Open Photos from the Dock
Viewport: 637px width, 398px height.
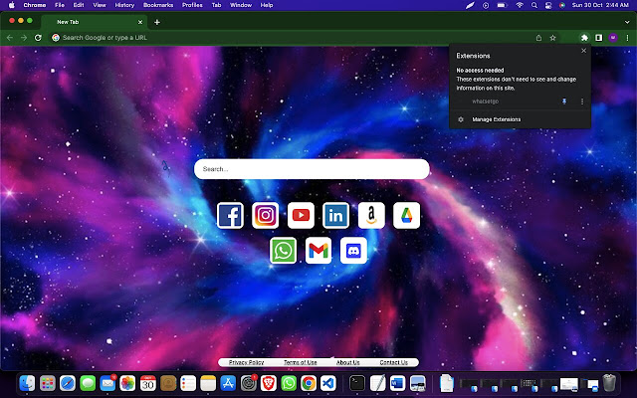(x=127, y=383)
